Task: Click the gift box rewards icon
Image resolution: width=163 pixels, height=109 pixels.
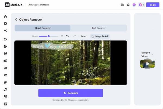Action: pos(134,5)
